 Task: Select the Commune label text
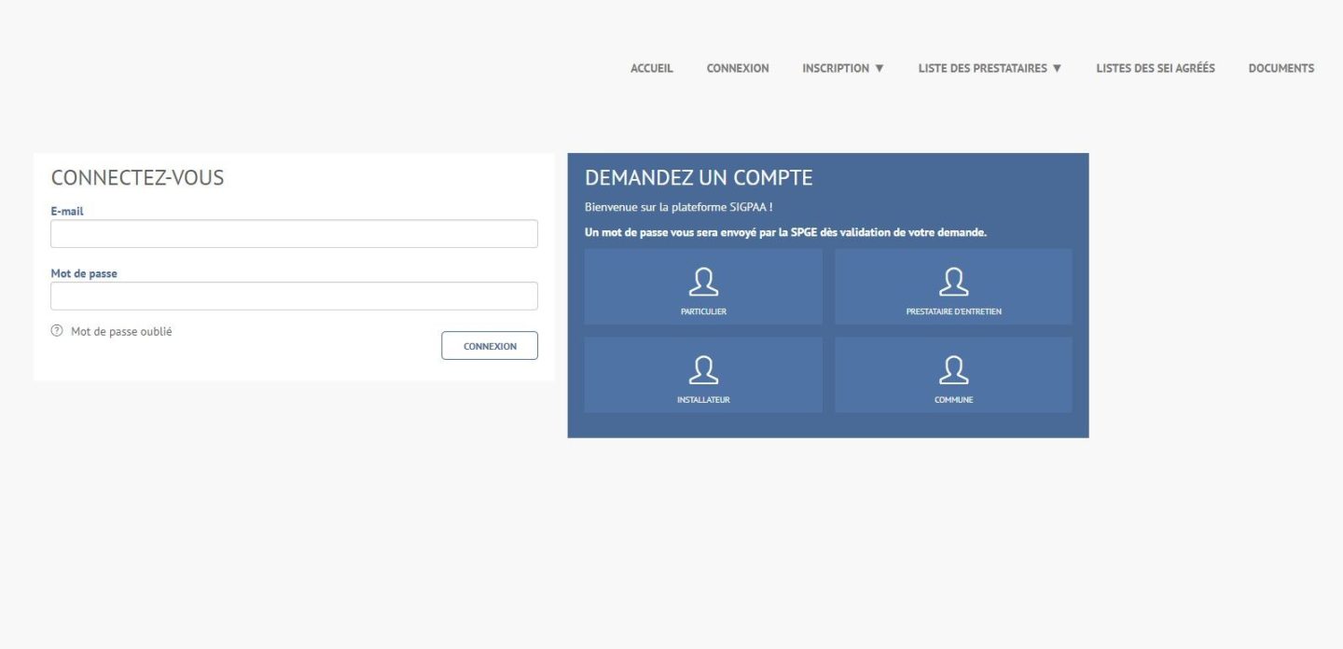coord(953,400)
